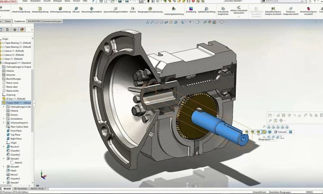Expand the Extrude7 feature node
323x194 pixels.
(3, 183)
